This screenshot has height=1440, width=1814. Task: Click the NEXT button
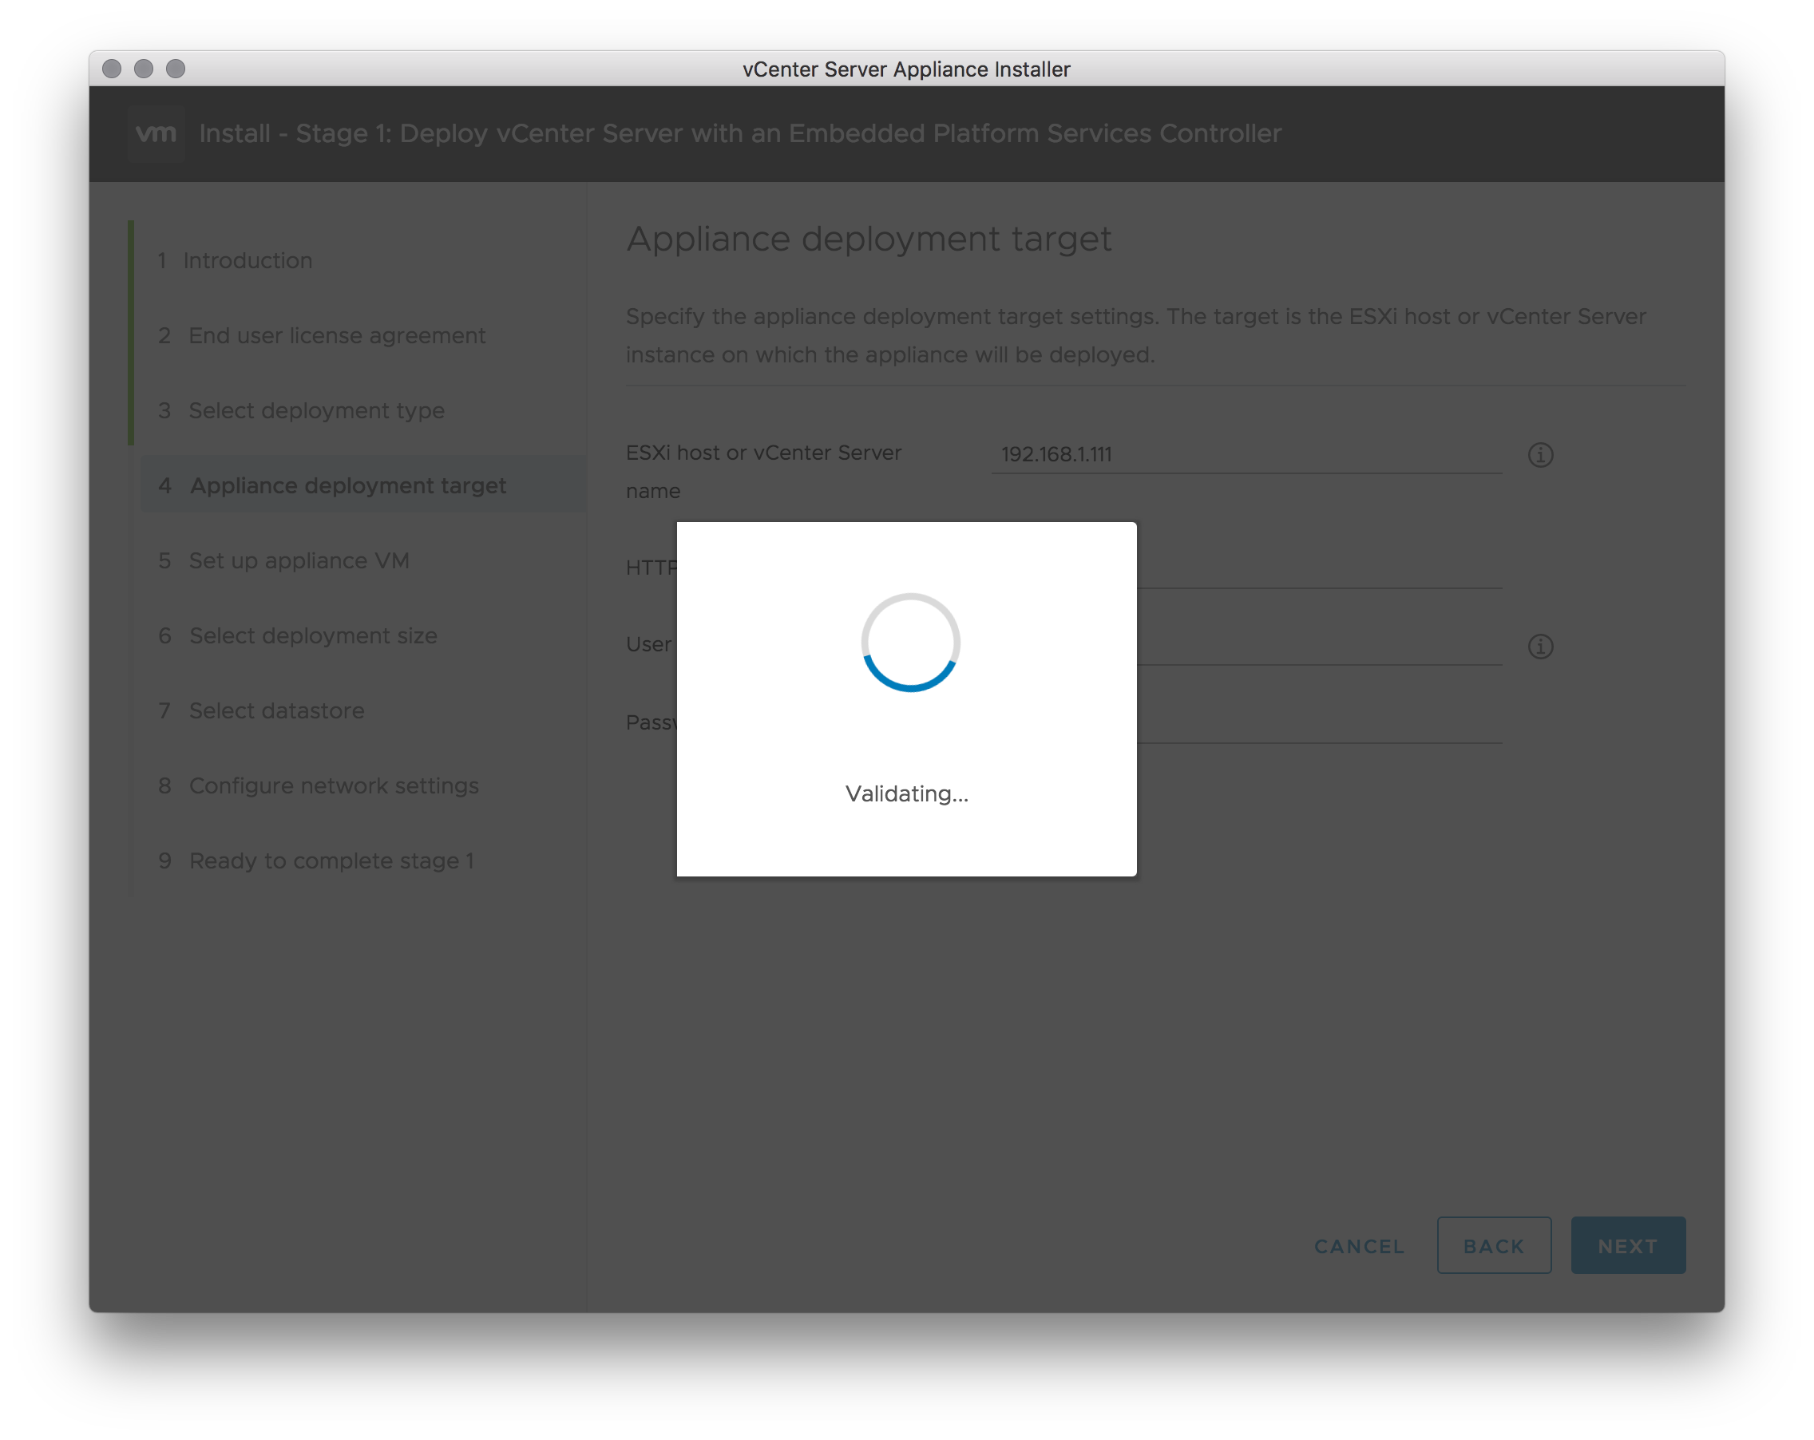[x=1627, y=1245]
